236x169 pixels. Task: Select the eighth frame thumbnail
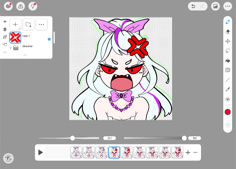(x=165, y=152)
